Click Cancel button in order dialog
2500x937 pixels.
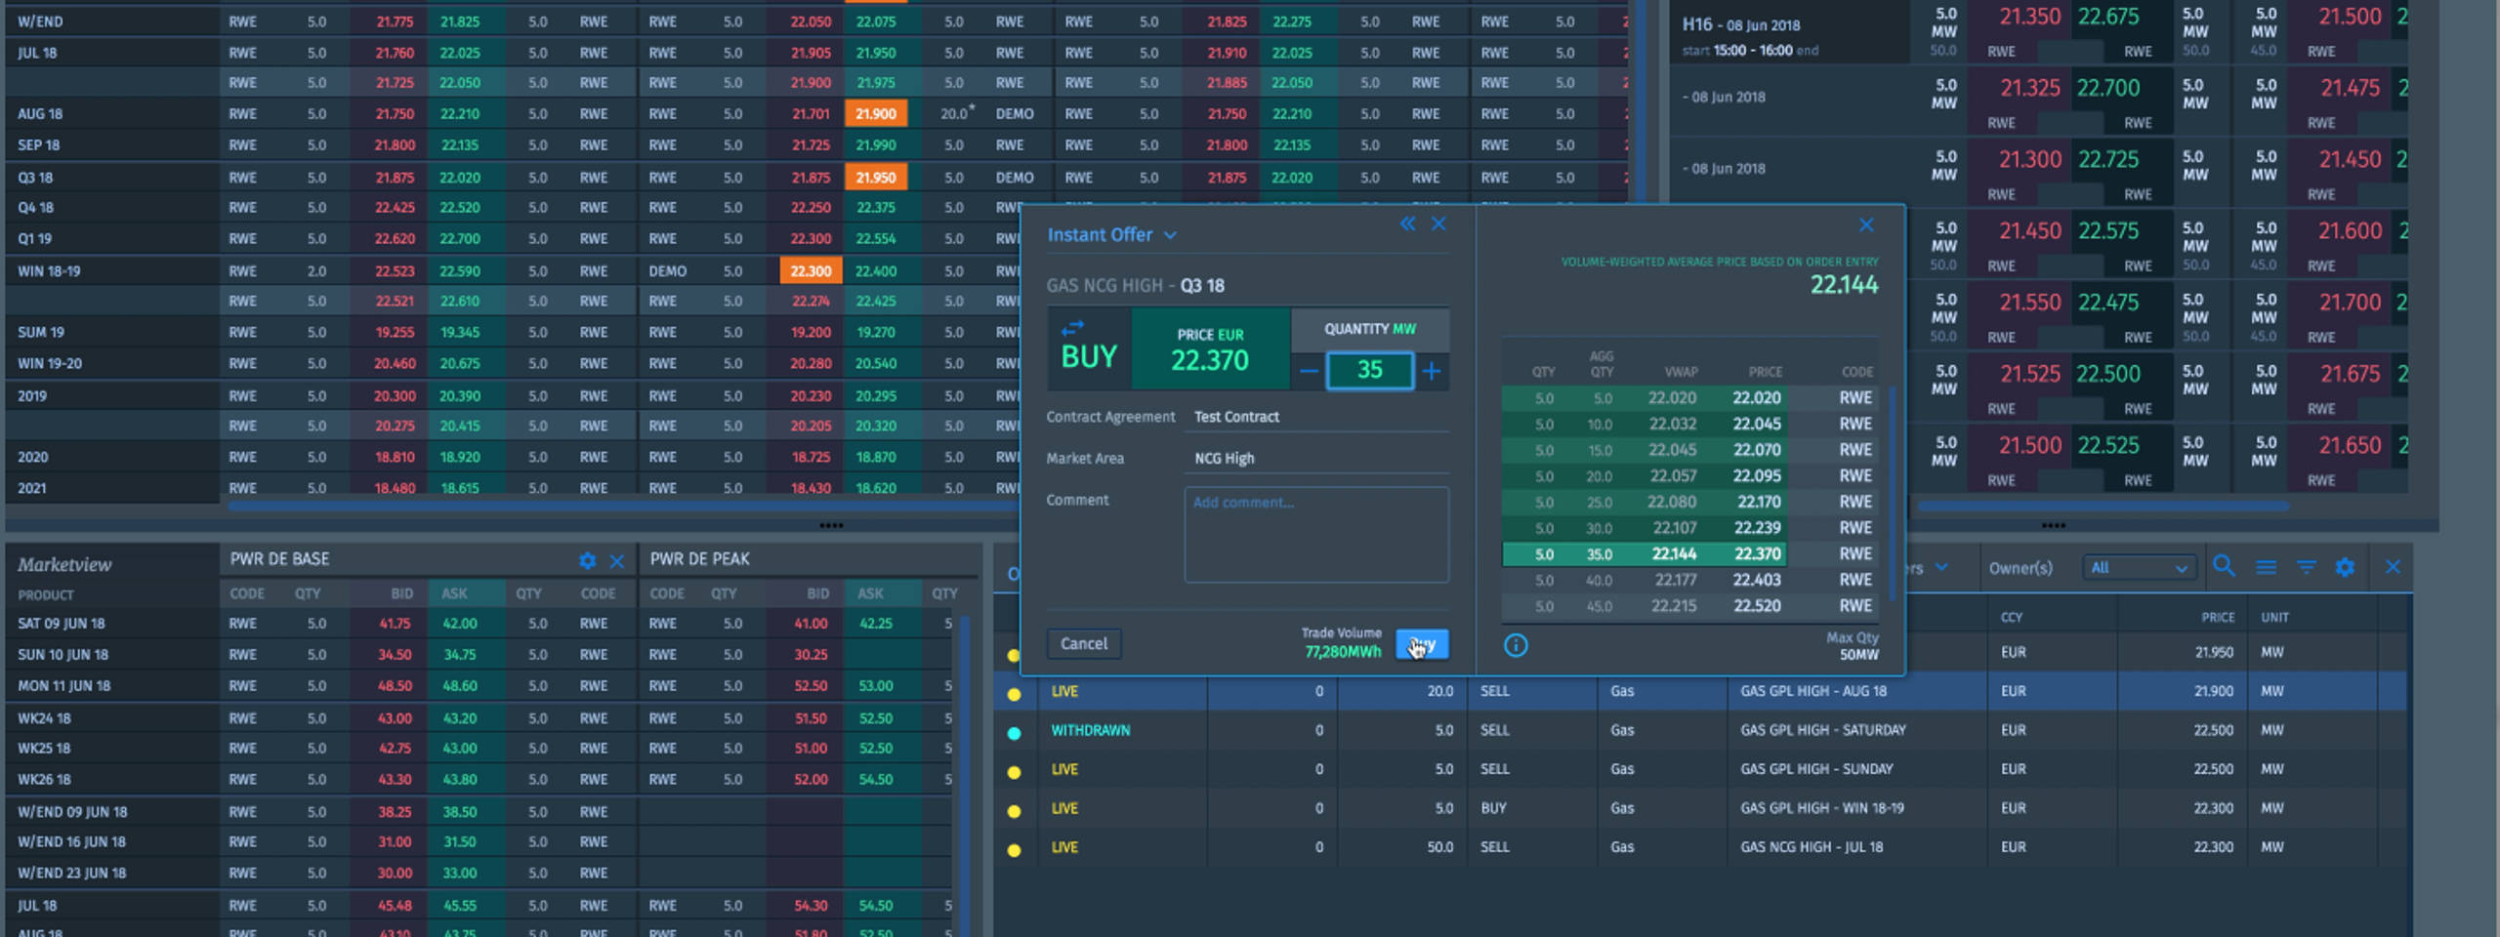[1084, 644]
